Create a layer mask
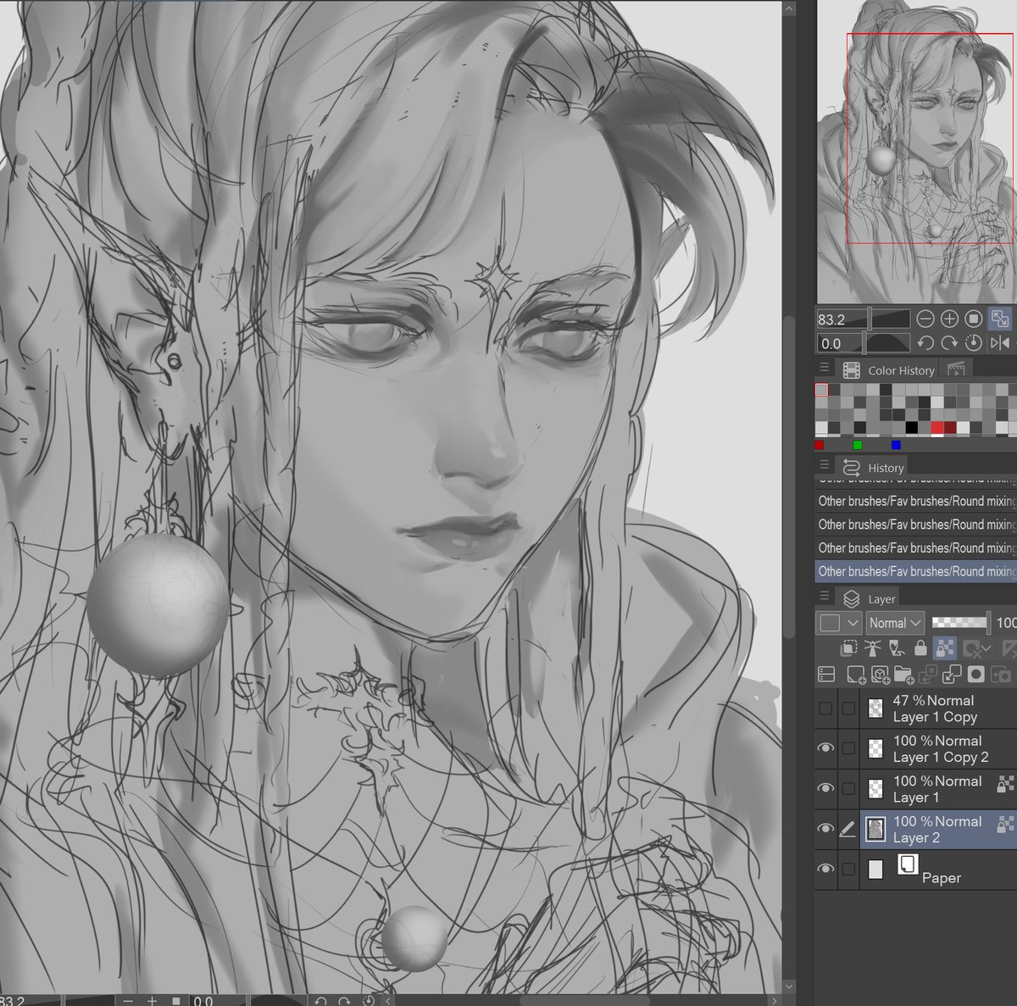1017x1006 pixels. tap(976, 675)
